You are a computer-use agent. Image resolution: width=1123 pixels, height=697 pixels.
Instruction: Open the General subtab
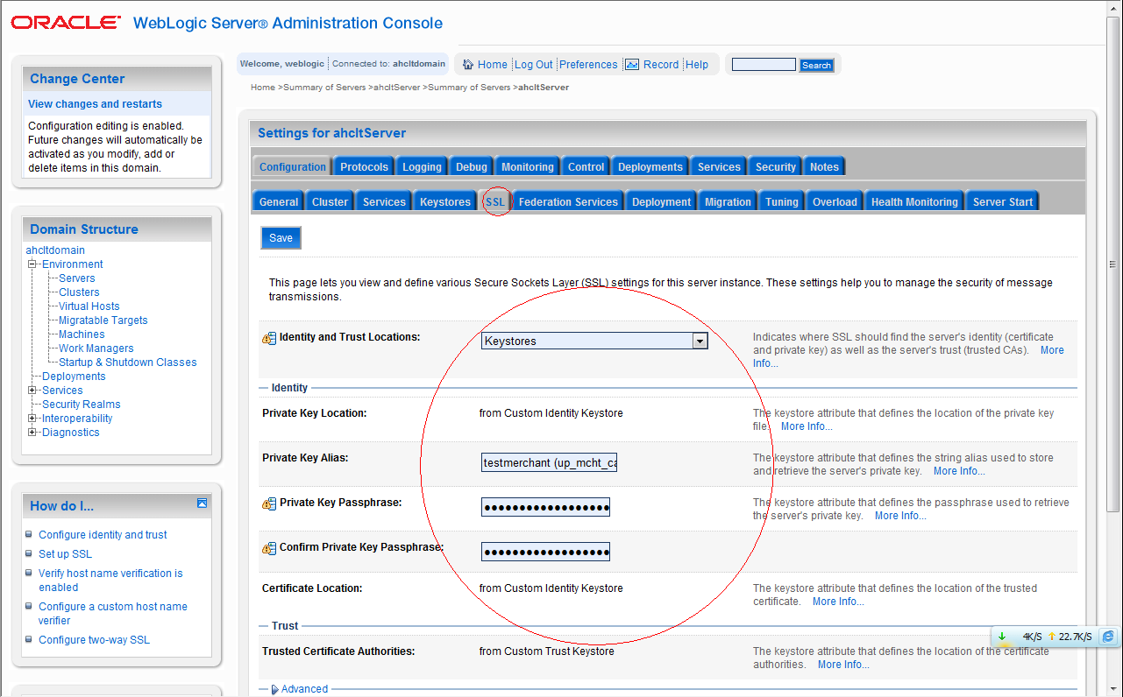coord(279,202)
